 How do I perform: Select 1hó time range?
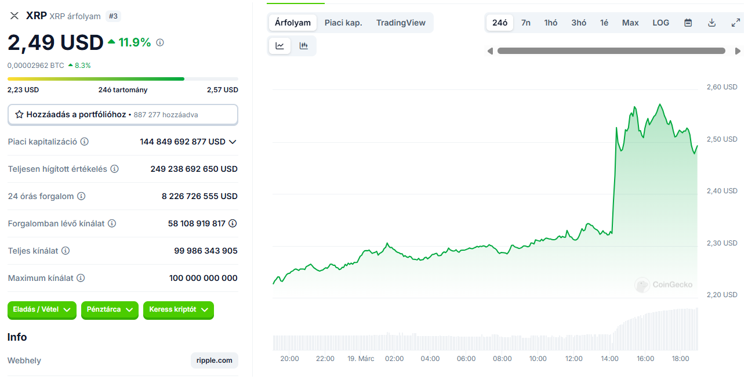coord(551,23)
